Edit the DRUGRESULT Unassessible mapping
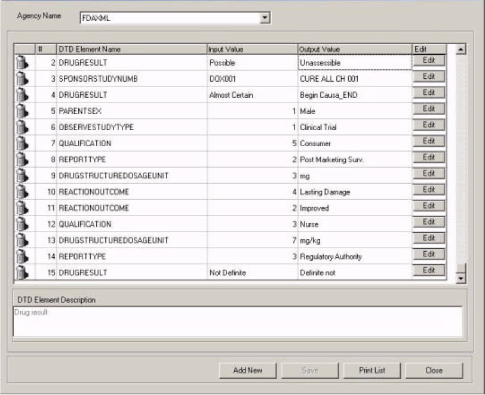The image size is (485, 395). (428, 60)
